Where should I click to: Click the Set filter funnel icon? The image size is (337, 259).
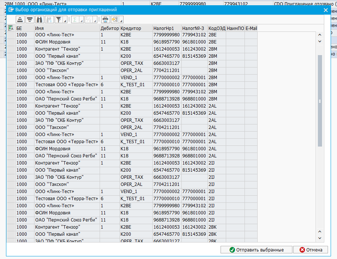point(58,19)
